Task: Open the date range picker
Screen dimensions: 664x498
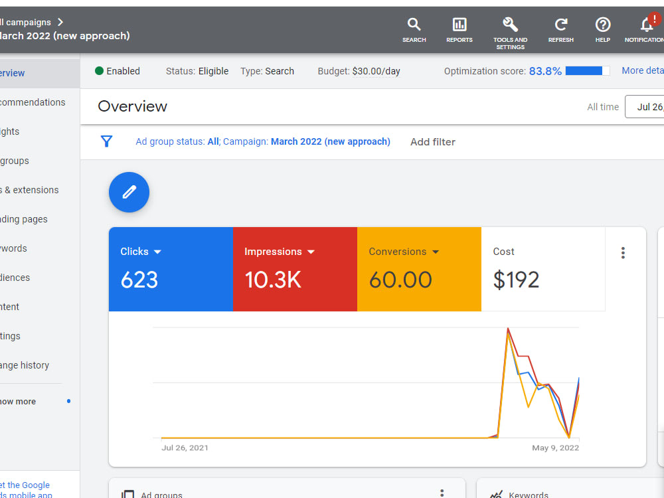Action: (x=645, y=107)
